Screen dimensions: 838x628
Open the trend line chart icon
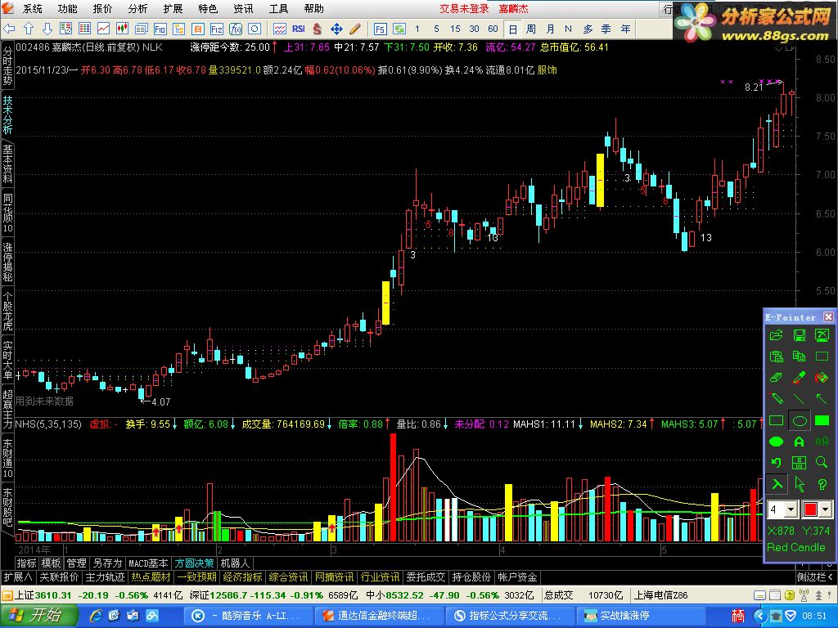(103, 29)
